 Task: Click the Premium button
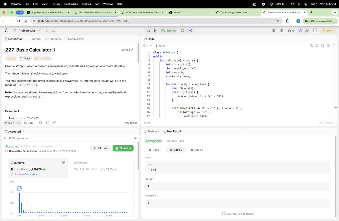click(329, 31)
